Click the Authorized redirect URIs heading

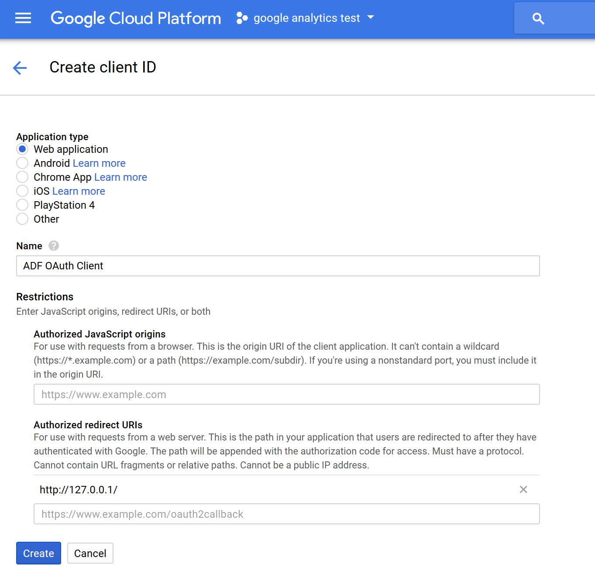(88, 425)
